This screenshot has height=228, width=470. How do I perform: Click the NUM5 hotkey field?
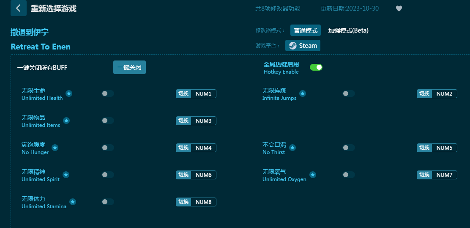(444, 148)
